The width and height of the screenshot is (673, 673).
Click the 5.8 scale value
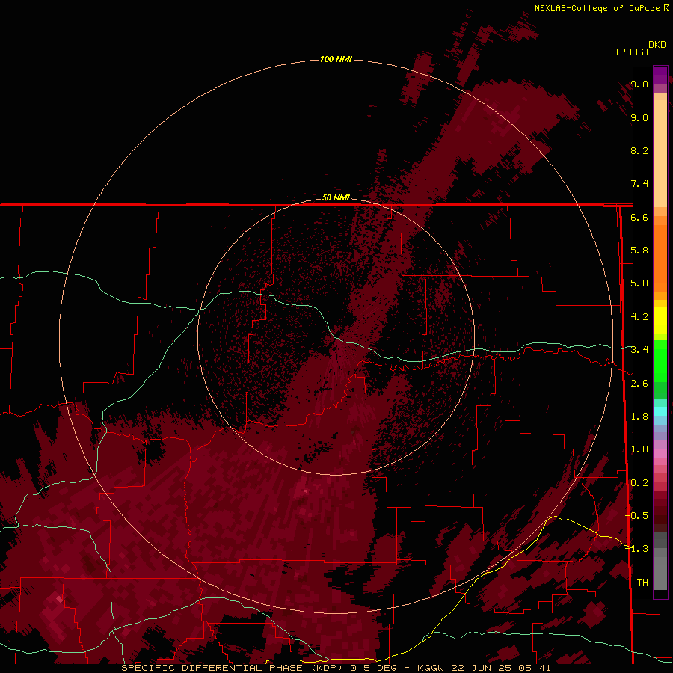[x=639, y=251]
